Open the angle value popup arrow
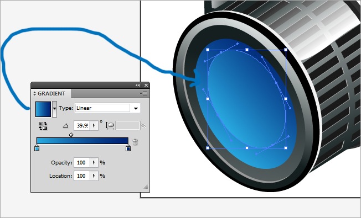 coord(94,125)
